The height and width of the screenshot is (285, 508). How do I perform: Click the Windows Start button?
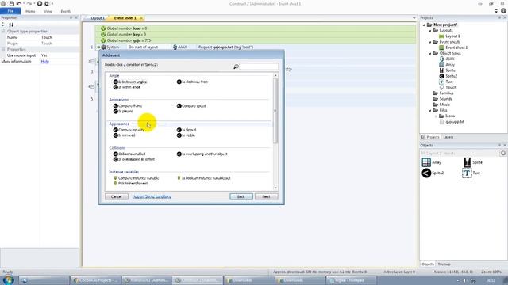click(x=8, y=279)
